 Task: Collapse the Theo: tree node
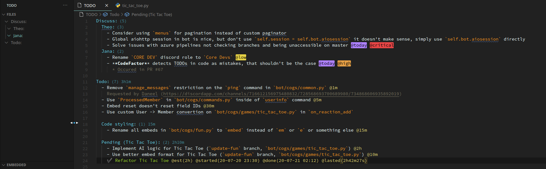point(9,28)
